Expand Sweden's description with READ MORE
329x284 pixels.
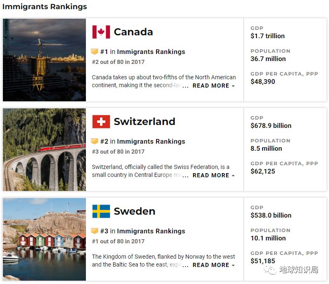pos(213,265)
